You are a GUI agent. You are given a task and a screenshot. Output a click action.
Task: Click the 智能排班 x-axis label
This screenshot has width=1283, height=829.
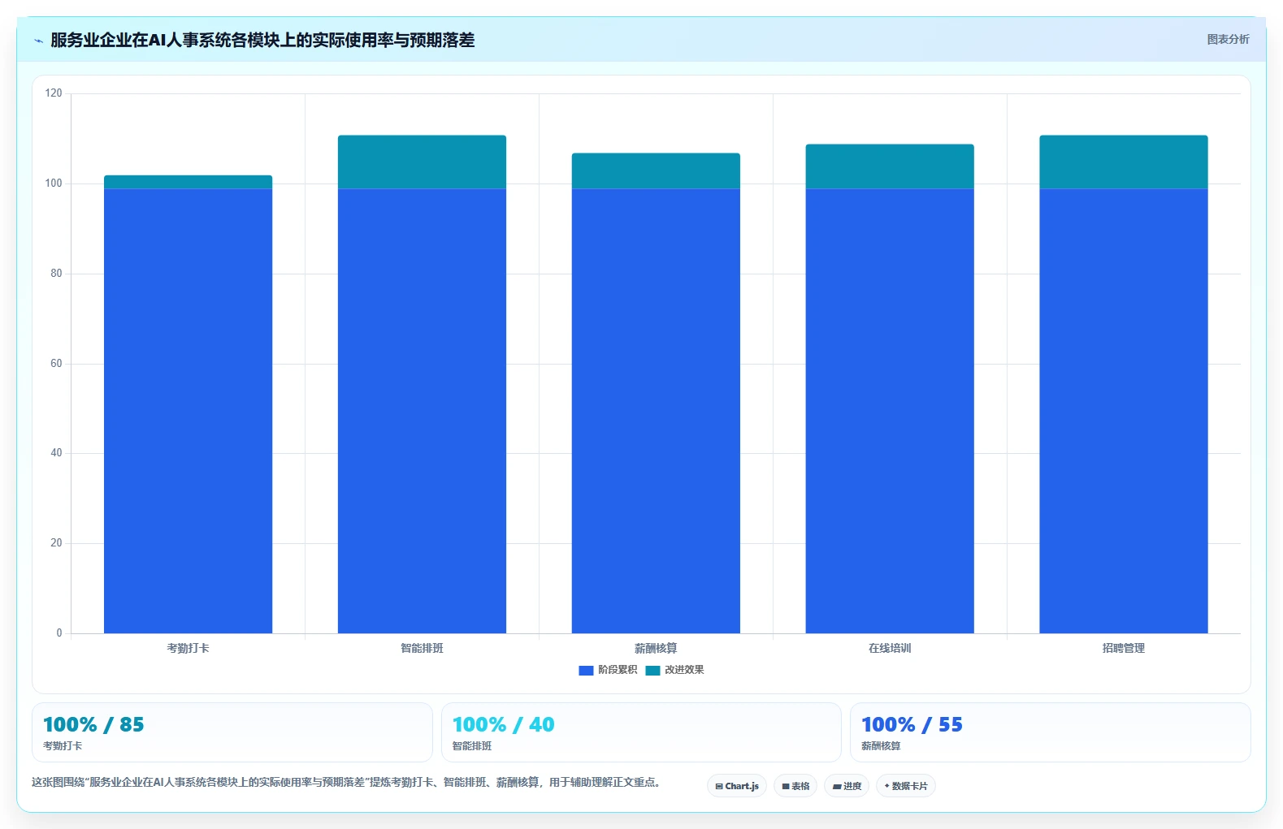[422, 648]
